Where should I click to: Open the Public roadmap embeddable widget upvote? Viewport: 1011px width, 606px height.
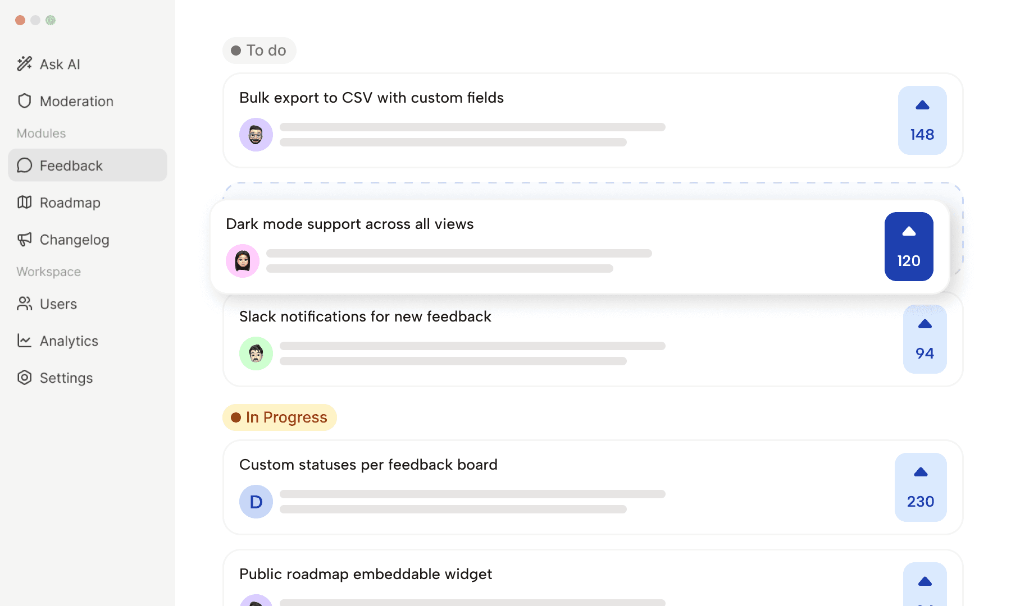[x=925, y=584]
